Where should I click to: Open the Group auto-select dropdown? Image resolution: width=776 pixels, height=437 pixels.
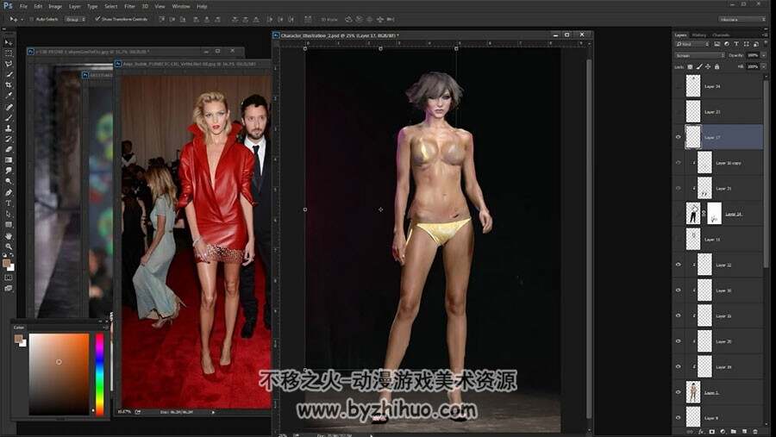pyautogui.click(x=76, y=19)
